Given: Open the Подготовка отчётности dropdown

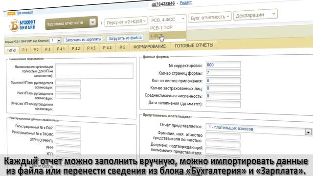Looking at the screenshot, I should [71, 23].
